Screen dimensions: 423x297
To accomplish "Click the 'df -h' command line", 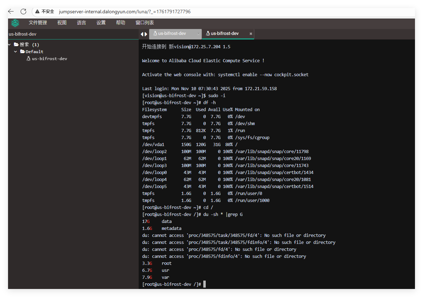I will tap(179, 103).
